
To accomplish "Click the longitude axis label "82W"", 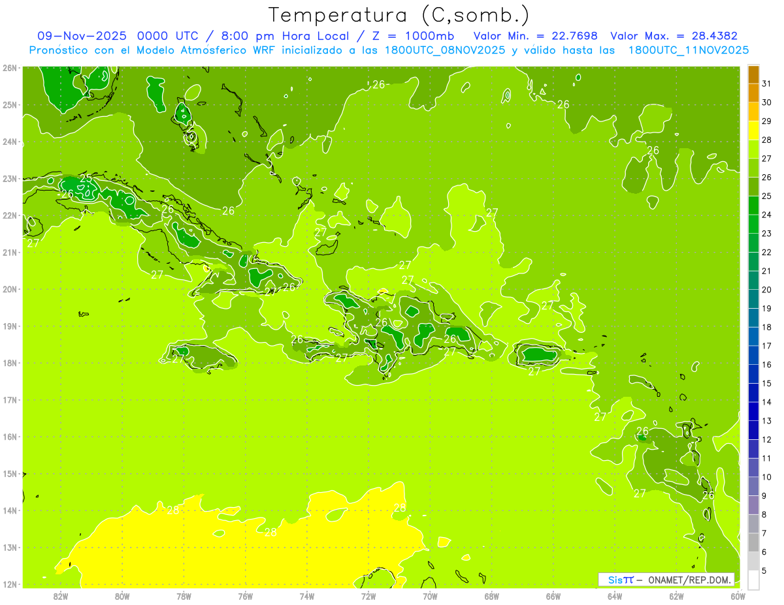I will tap(61, 596).
